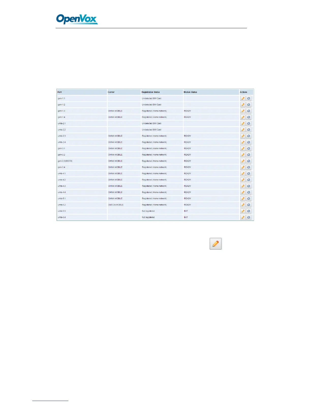
Task: Click READY status in gsm-1.3 row
Action: pyautogui.click(x=188, y=111)
